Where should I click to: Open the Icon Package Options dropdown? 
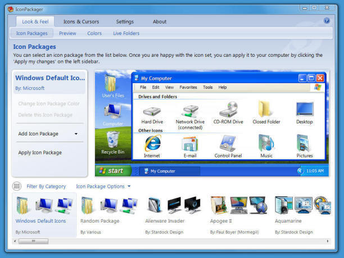[x=103, y=186]
